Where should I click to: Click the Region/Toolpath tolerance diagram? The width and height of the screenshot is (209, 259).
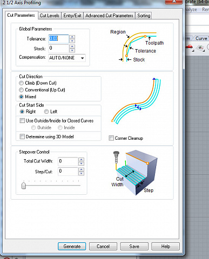(137, 46)
